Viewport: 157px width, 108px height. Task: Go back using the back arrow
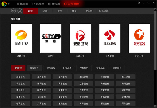pos(13,11)
